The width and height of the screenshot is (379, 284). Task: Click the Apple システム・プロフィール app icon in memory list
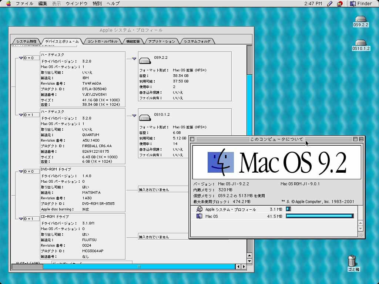click(199, 209)
